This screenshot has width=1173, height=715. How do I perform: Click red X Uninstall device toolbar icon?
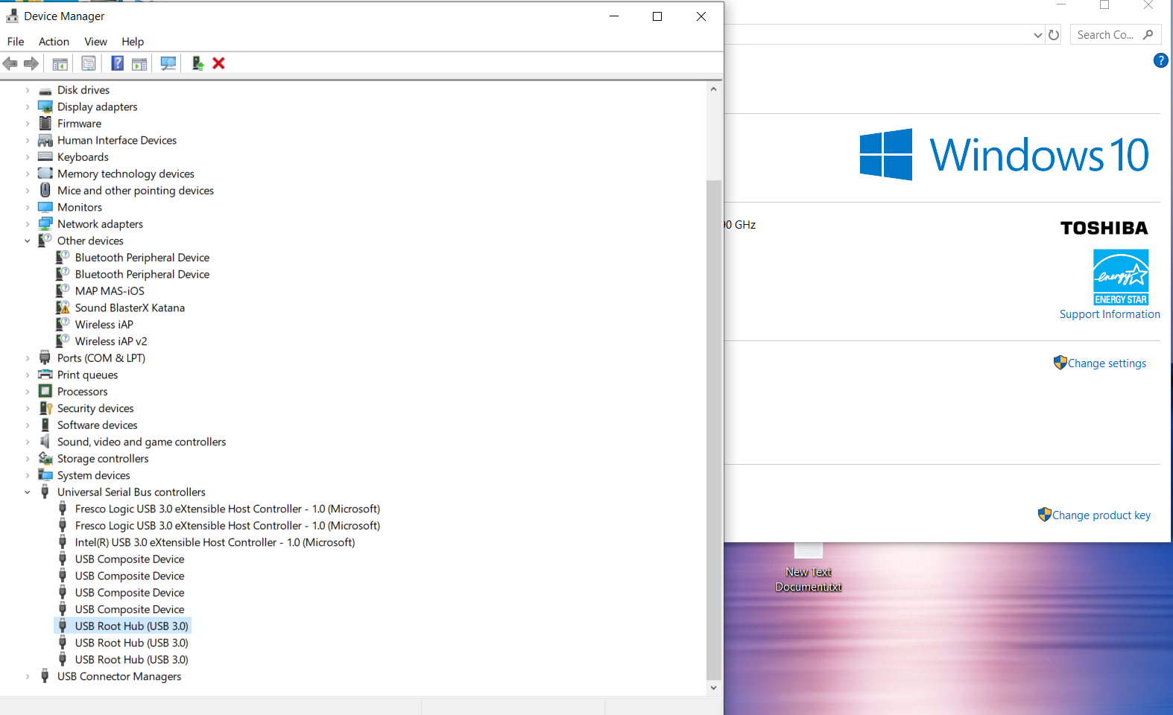pos(218,63)
